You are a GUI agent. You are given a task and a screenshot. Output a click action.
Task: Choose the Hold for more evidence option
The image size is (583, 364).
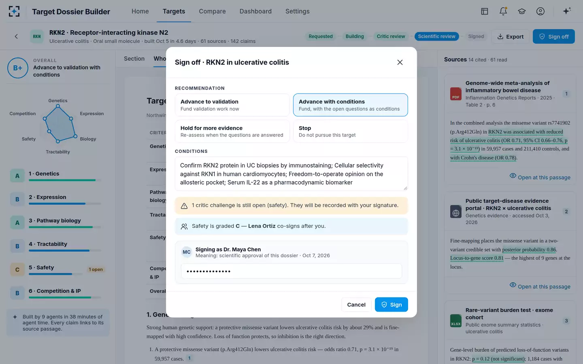(232, 131)
